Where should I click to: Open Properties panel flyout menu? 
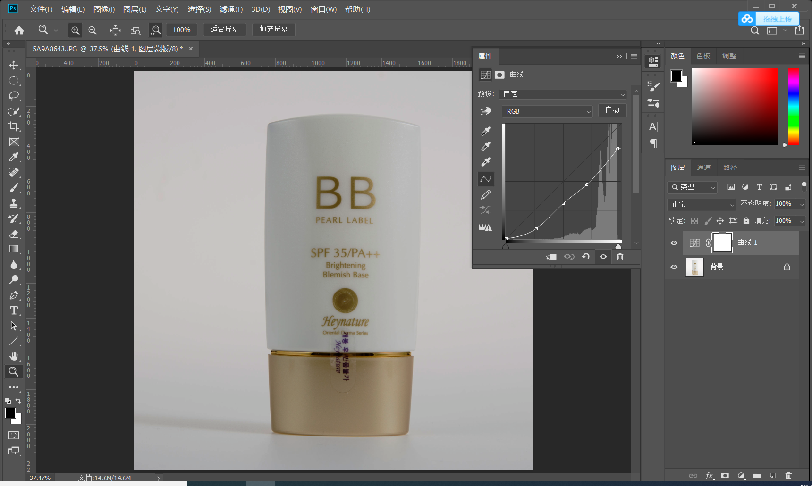tap(634, 56)
